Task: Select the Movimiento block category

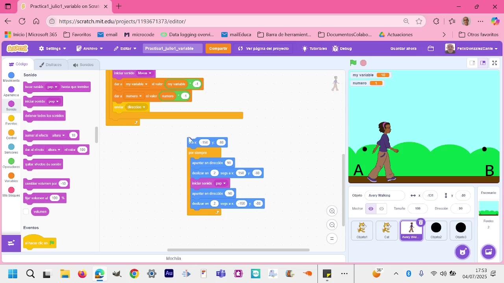Action: pyautogui.click(x=11, y=77)
